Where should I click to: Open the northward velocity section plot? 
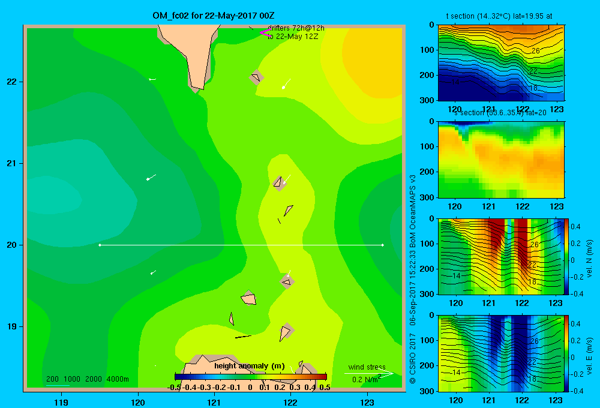click(x=501, y=256)
